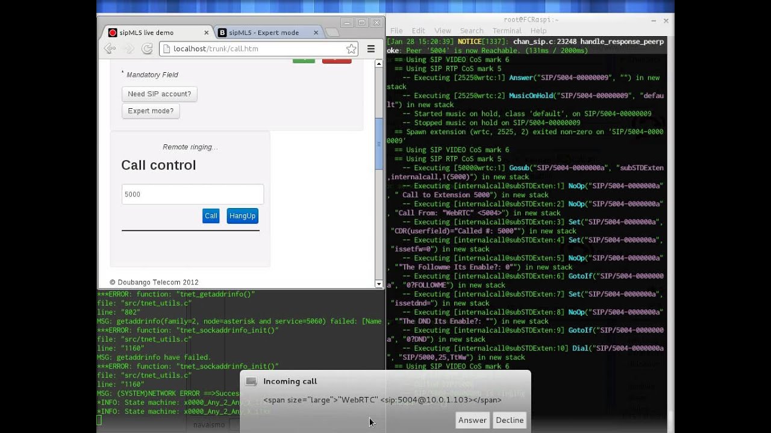Open the terminal Edit menu
This screenshot has height=433, width=771.
pos(419,31)
